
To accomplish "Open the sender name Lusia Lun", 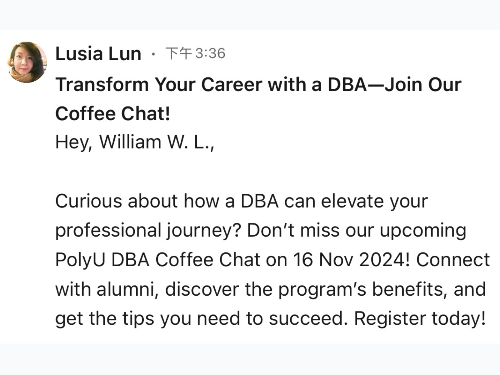I will click(98, 54).
